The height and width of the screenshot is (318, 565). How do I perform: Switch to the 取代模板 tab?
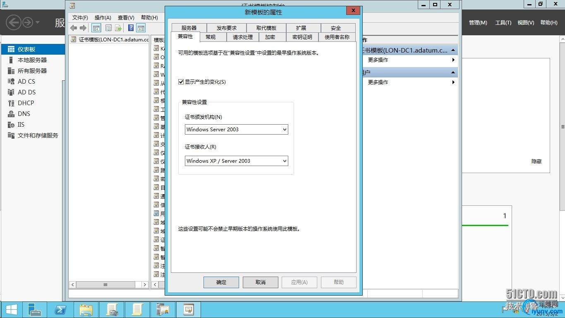[266, 28]
